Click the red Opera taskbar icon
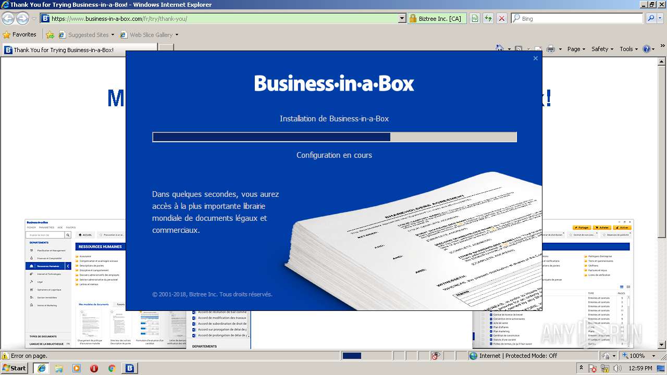Image resolution: width=667 pixels, height=375 pixels. click(x=94, y=368)
